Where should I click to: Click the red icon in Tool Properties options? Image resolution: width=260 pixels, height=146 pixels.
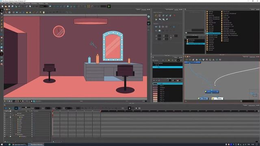click(x=174, y=15)
